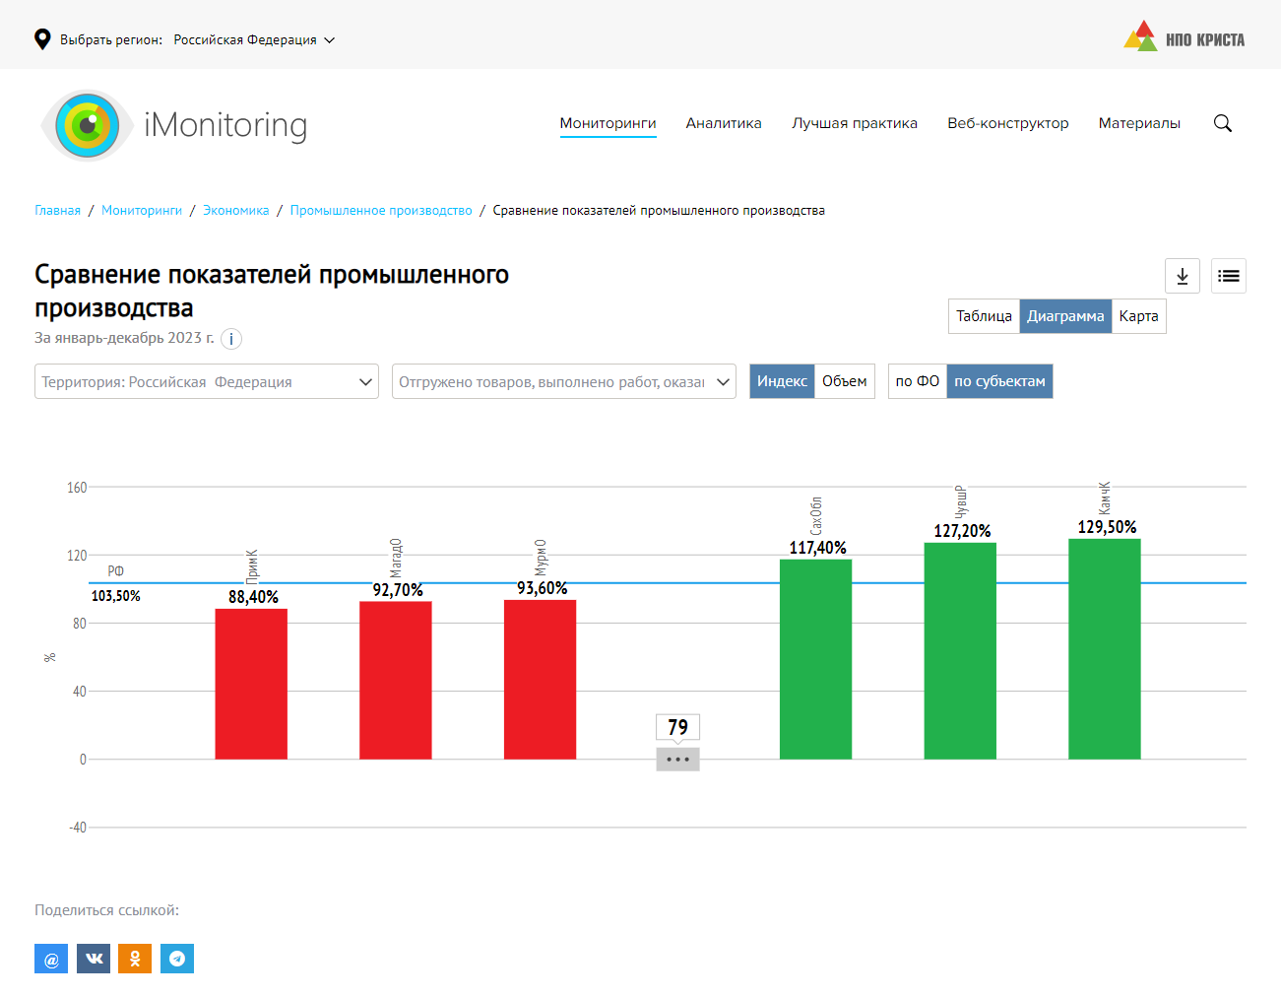Switch the indicator to Объем

(844, 381)
